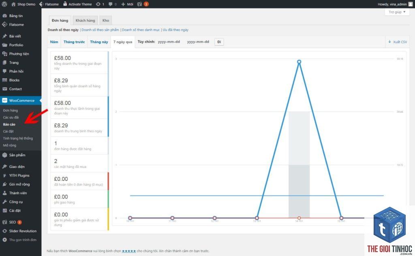This screenshot has height=256, width=415.
Task: Click Portfolio sidebar icon
Action: click(4, 45)
